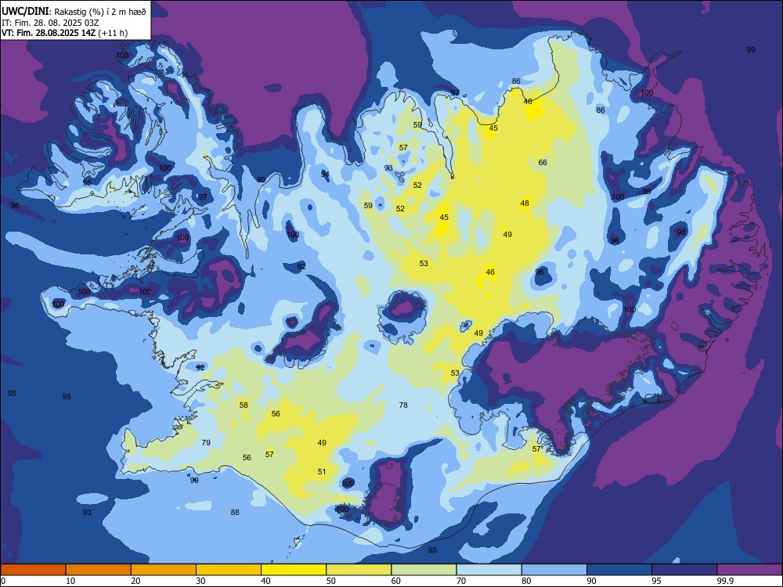Click the humidity value 79 in the southwest
Viewport: 783px width, 587px height.
[206, 442]
